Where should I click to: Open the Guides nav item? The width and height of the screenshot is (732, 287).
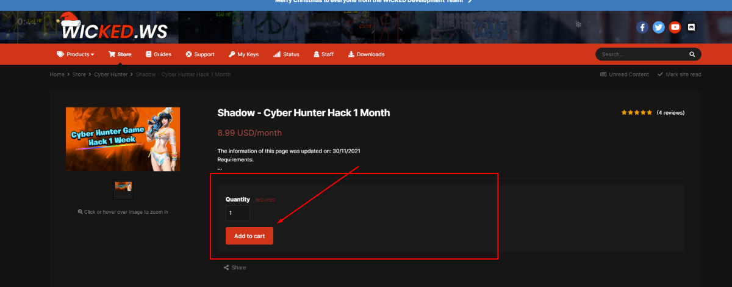(x=159, y=54)
